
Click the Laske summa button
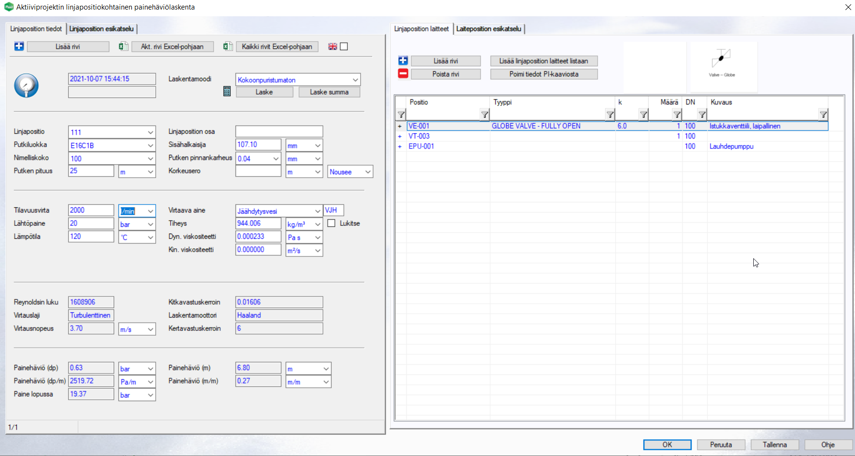pos(329,92)
